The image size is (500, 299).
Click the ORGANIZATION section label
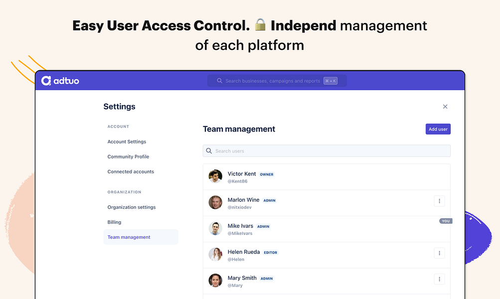[124, 192]
